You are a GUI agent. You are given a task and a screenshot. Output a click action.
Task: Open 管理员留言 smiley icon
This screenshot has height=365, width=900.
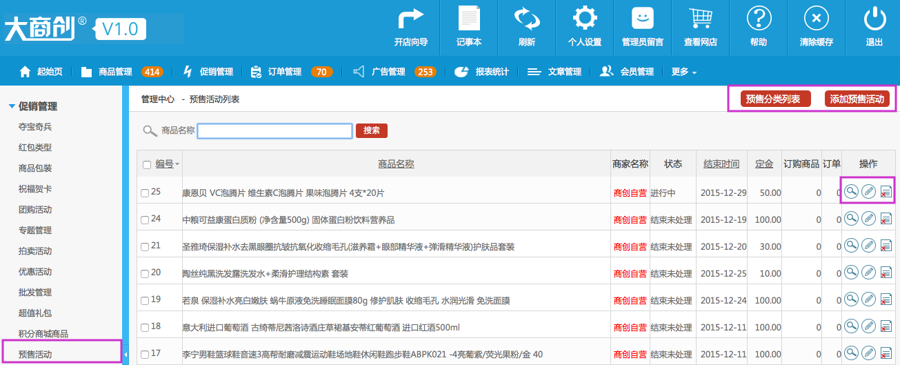pyautogui.click(x=643, y=18)
